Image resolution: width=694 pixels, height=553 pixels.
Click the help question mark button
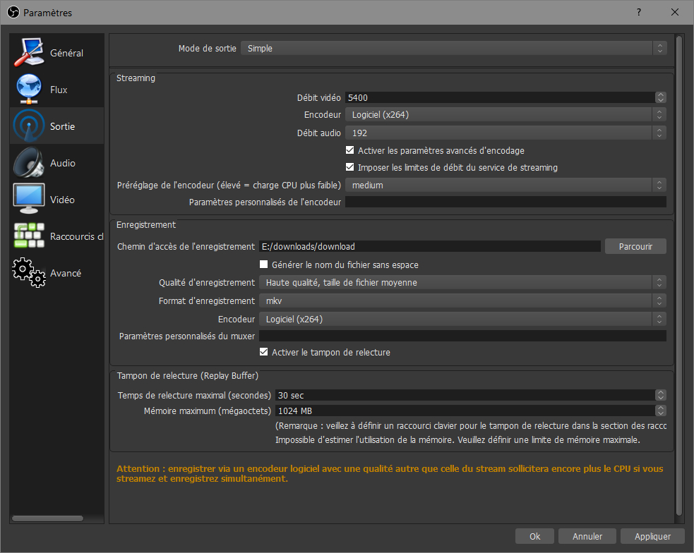tap(639, 13)
